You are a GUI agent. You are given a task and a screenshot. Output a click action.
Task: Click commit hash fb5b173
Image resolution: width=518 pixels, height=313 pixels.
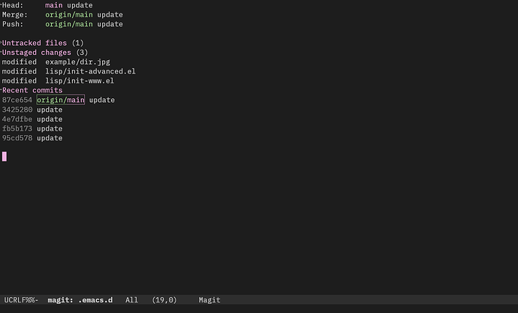click(x=17, y=129)
